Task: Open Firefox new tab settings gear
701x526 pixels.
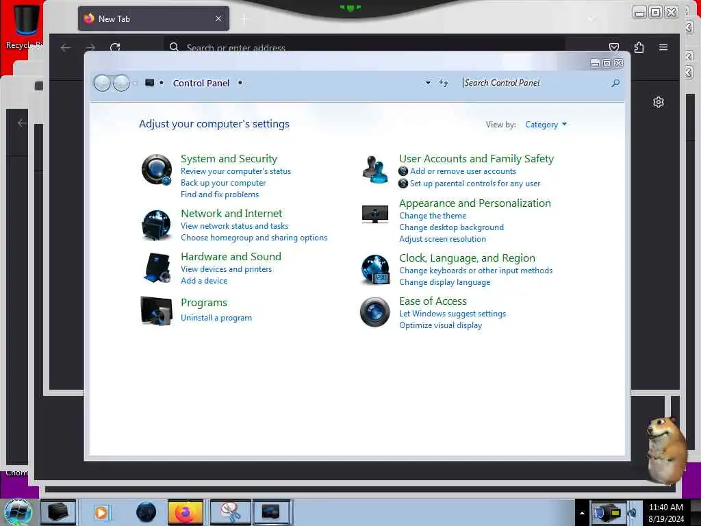Action: click(x=658, y=102)
